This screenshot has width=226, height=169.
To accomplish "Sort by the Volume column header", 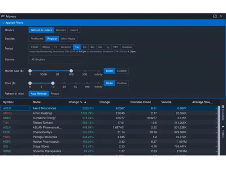I will click(166, 102).
